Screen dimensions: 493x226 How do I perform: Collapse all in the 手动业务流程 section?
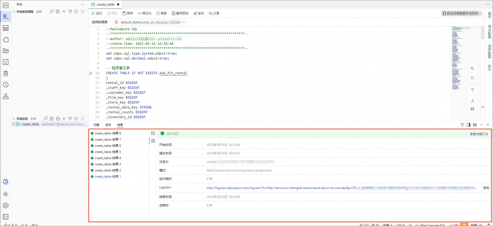[x=83, y=12]
